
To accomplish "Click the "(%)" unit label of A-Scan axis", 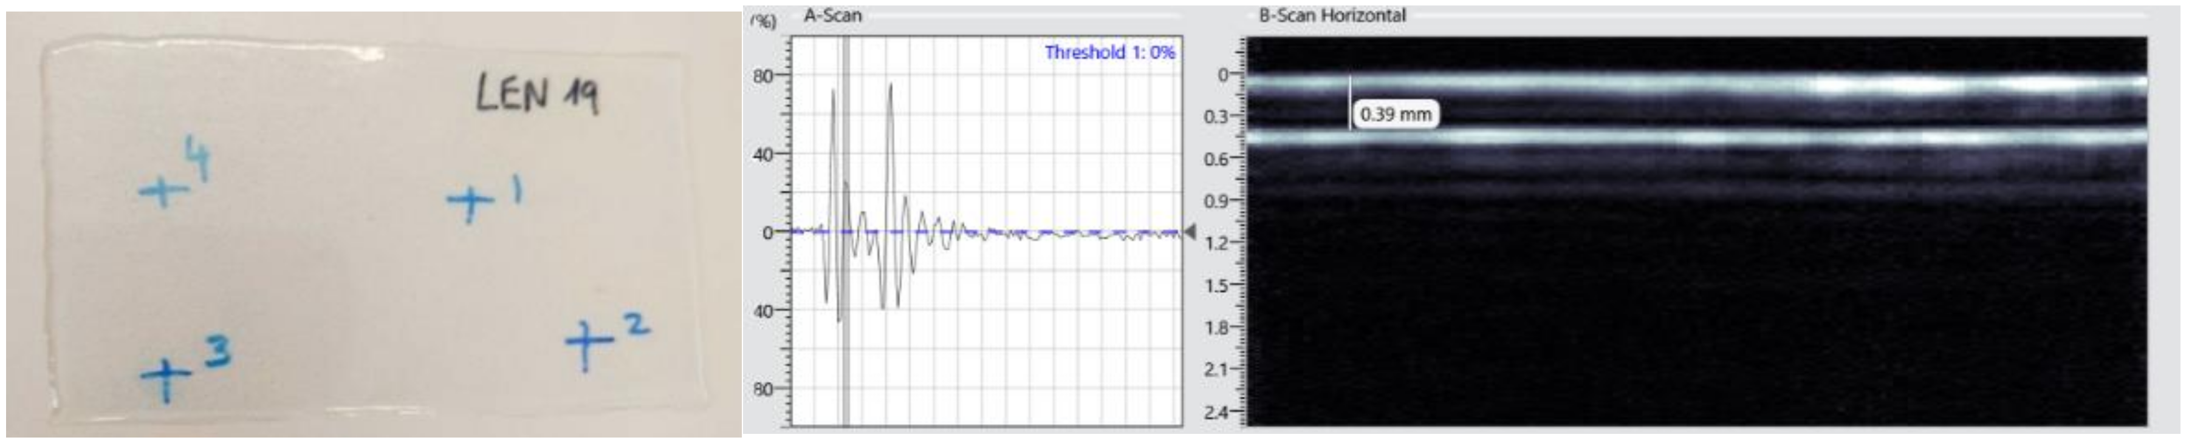I will [763, 21].
